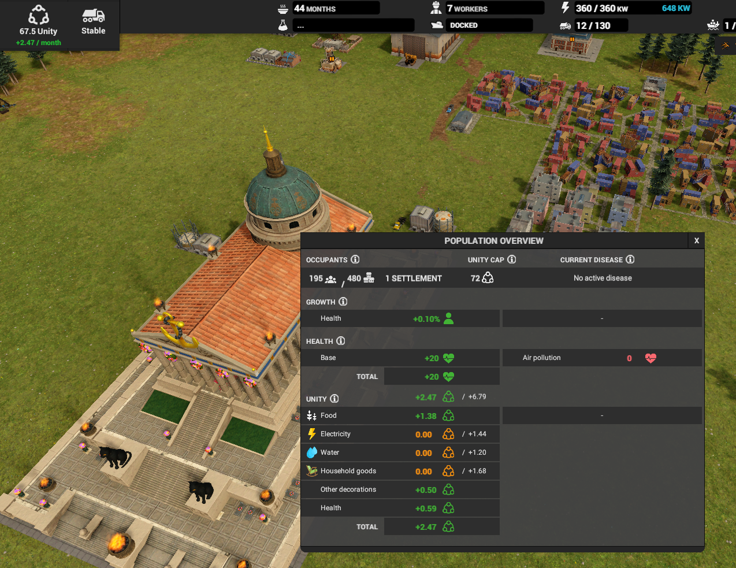Viewport: 736px width, 568px height.
Task: Click the green heart icon in Base row
Action: (x=449, y=358)
